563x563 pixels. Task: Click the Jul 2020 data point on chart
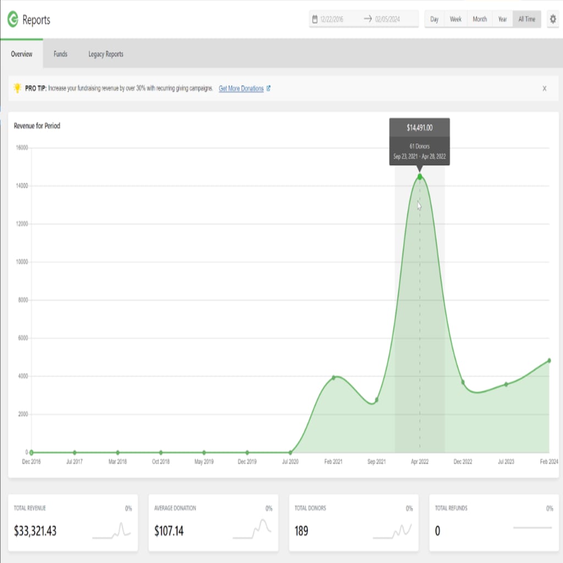290,452
